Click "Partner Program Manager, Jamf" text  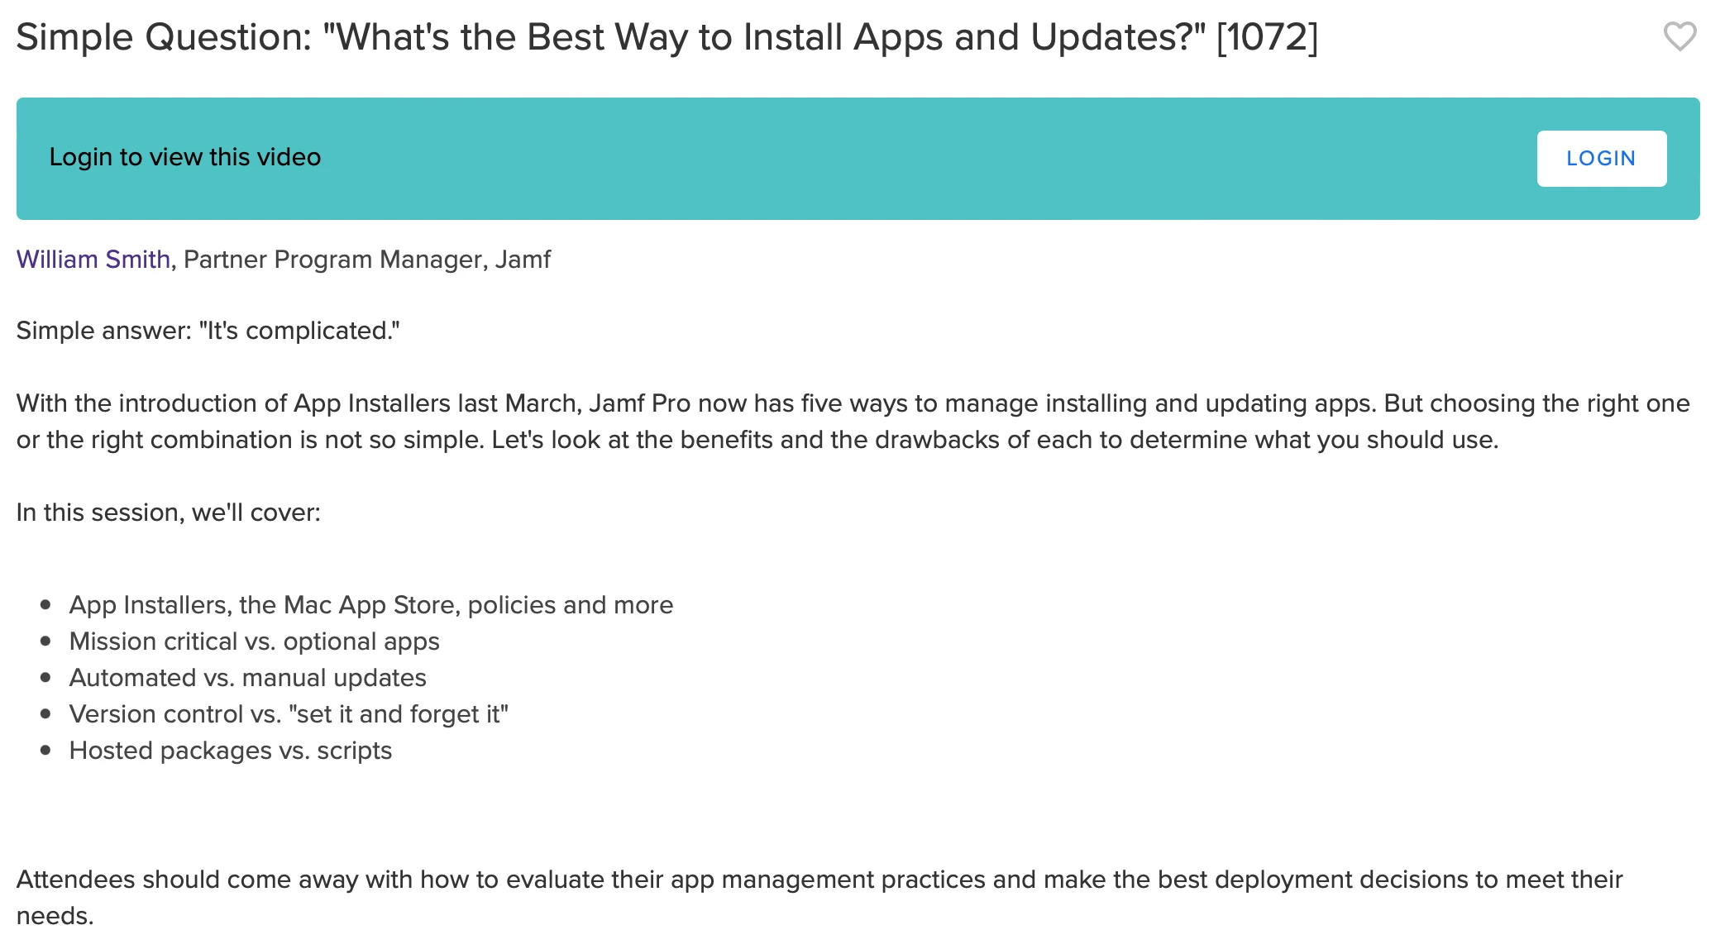pos(367,260)
